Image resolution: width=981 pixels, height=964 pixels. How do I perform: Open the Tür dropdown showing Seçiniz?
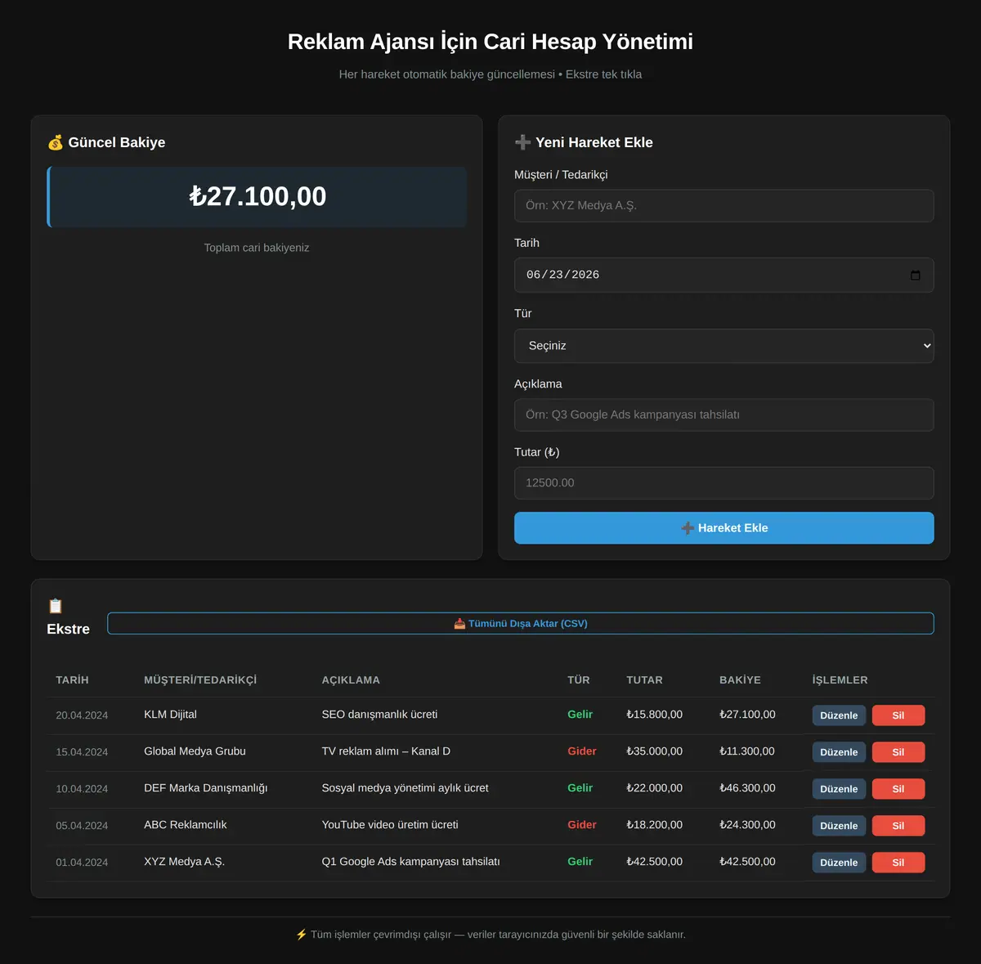click(x=724, y=346)
